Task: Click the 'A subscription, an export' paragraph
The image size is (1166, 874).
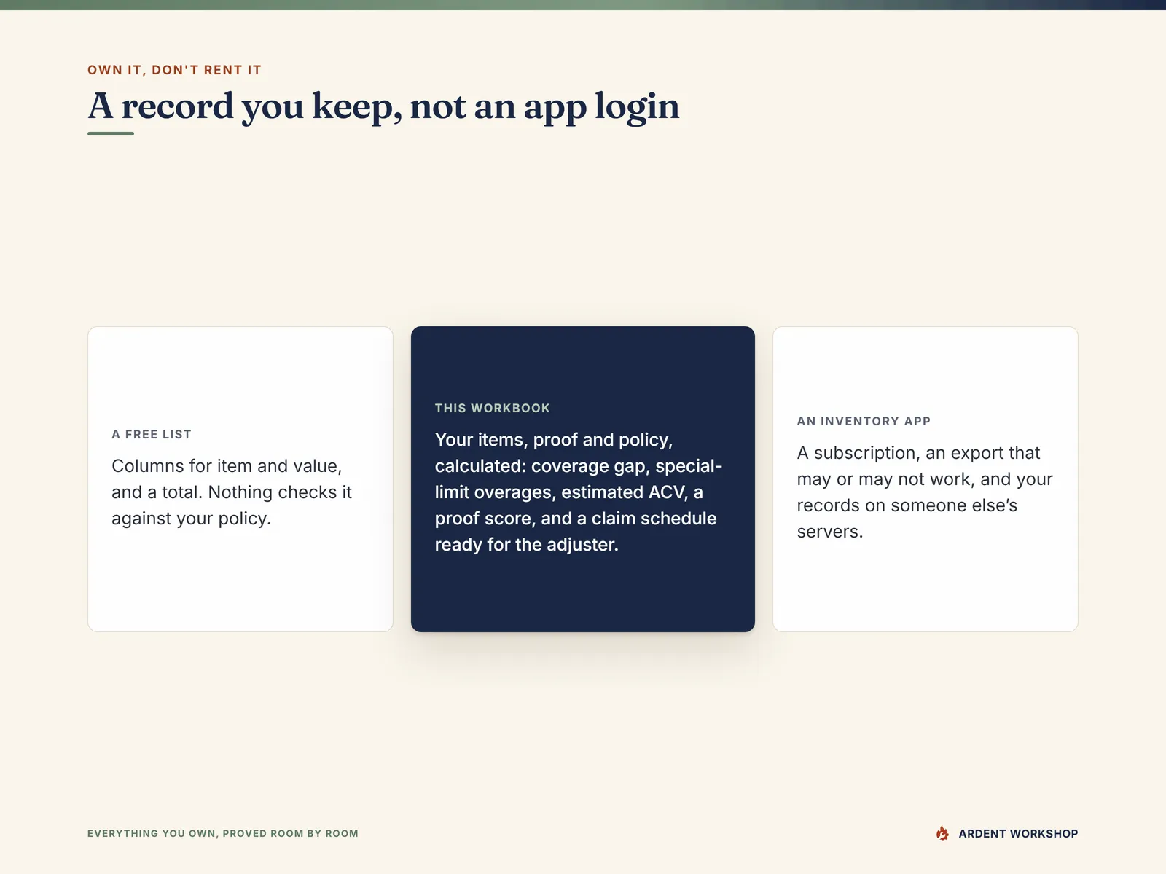Action: [x=925, y=492]
